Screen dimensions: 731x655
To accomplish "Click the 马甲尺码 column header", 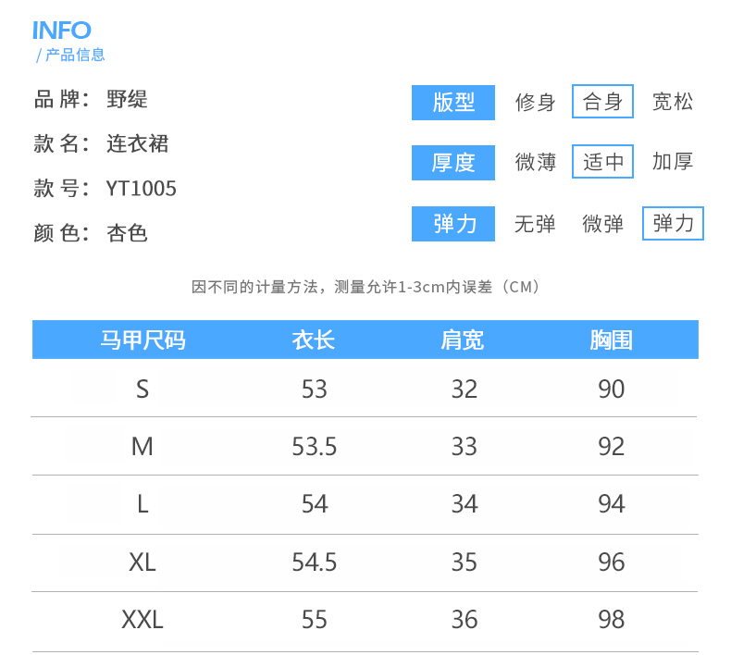I will pyautogui.click(x=142, y=340).
